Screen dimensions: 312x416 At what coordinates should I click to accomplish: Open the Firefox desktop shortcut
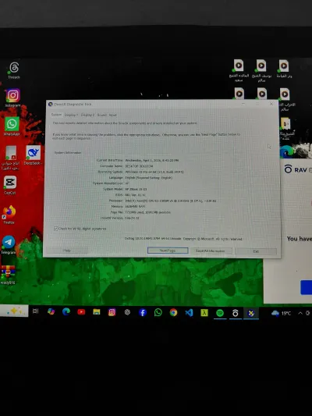click(x=9, y=215)
